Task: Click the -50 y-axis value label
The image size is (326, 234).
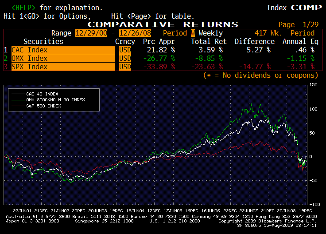Action: point(313,180)
